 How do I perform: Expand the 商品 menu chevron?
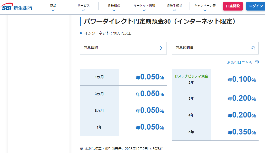click(x=53, y=11)
